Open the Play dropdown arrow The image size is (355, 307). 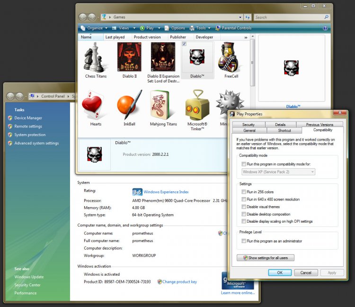pos(159,28)
